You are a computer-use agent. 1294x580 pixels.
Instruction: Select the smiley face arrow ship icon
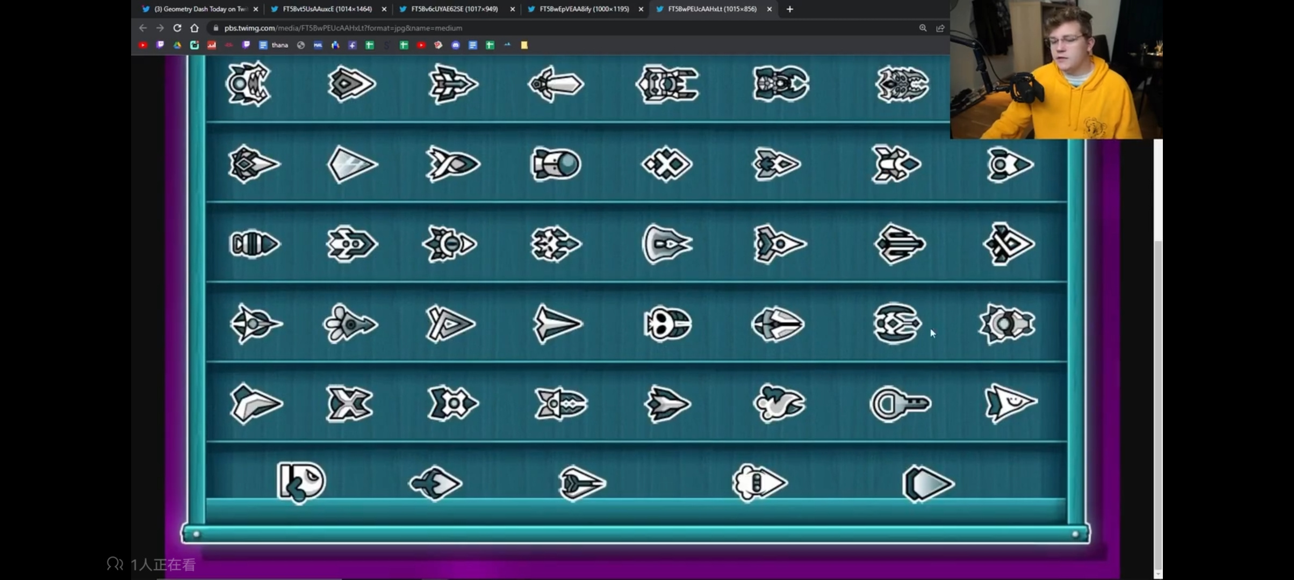[1010, 403]
